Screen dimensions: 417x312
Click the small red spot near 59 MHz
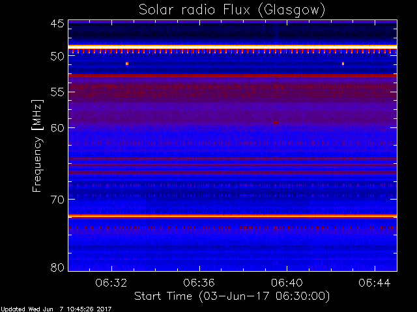[276, 123]
